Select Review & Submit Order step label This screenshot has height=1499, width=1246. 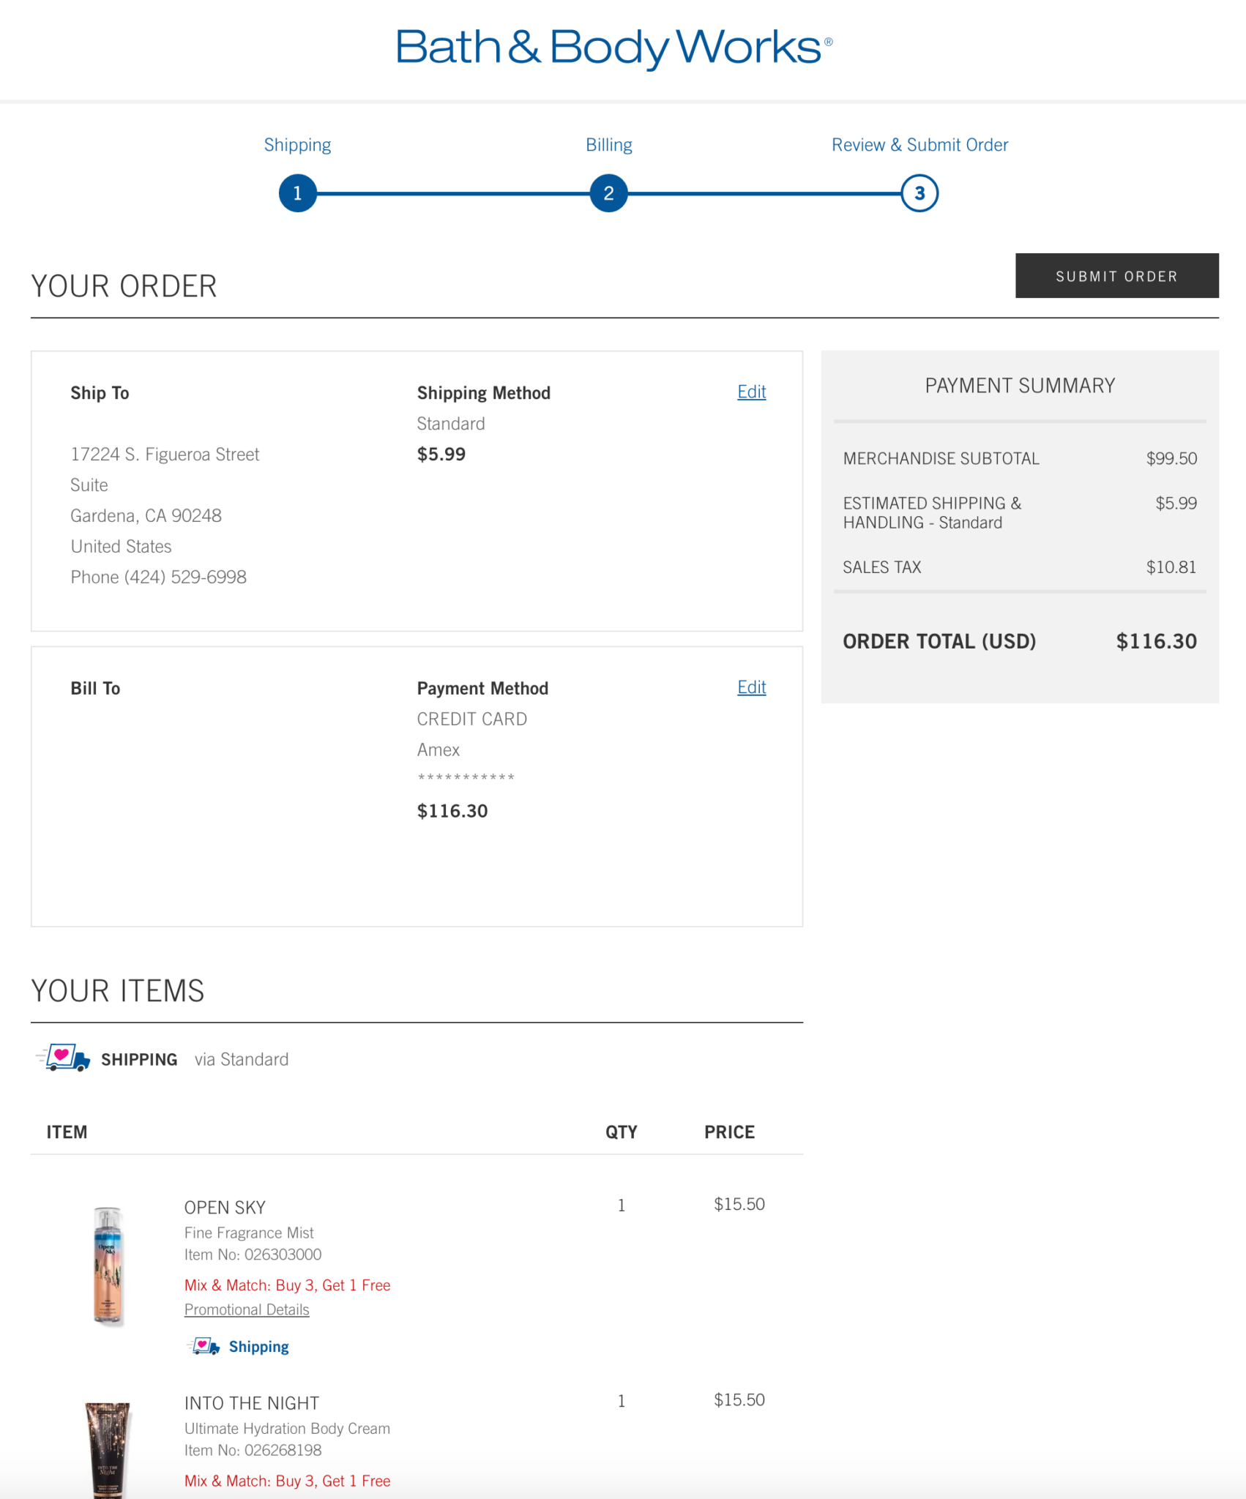coord(919,145)
